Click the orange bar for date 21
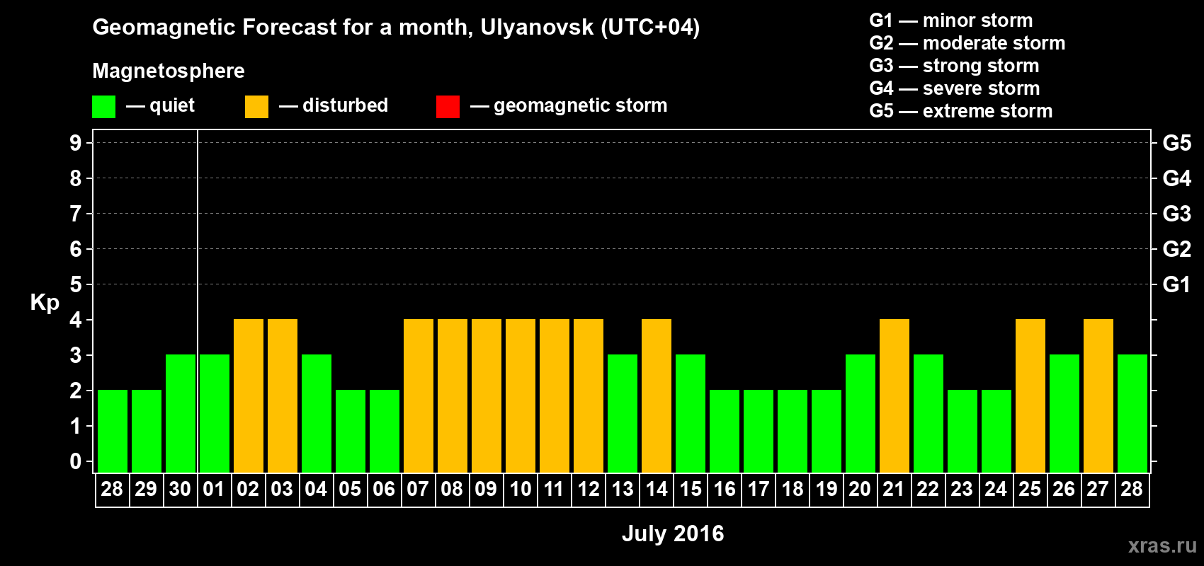1204x566 pixels. coord(895,395)
